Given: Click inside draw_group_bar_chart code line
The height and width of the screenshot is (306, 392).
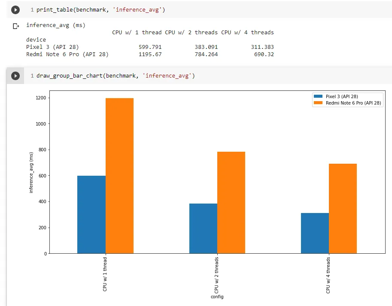Looking at the screenshot, I should click(x=115, y=75).
